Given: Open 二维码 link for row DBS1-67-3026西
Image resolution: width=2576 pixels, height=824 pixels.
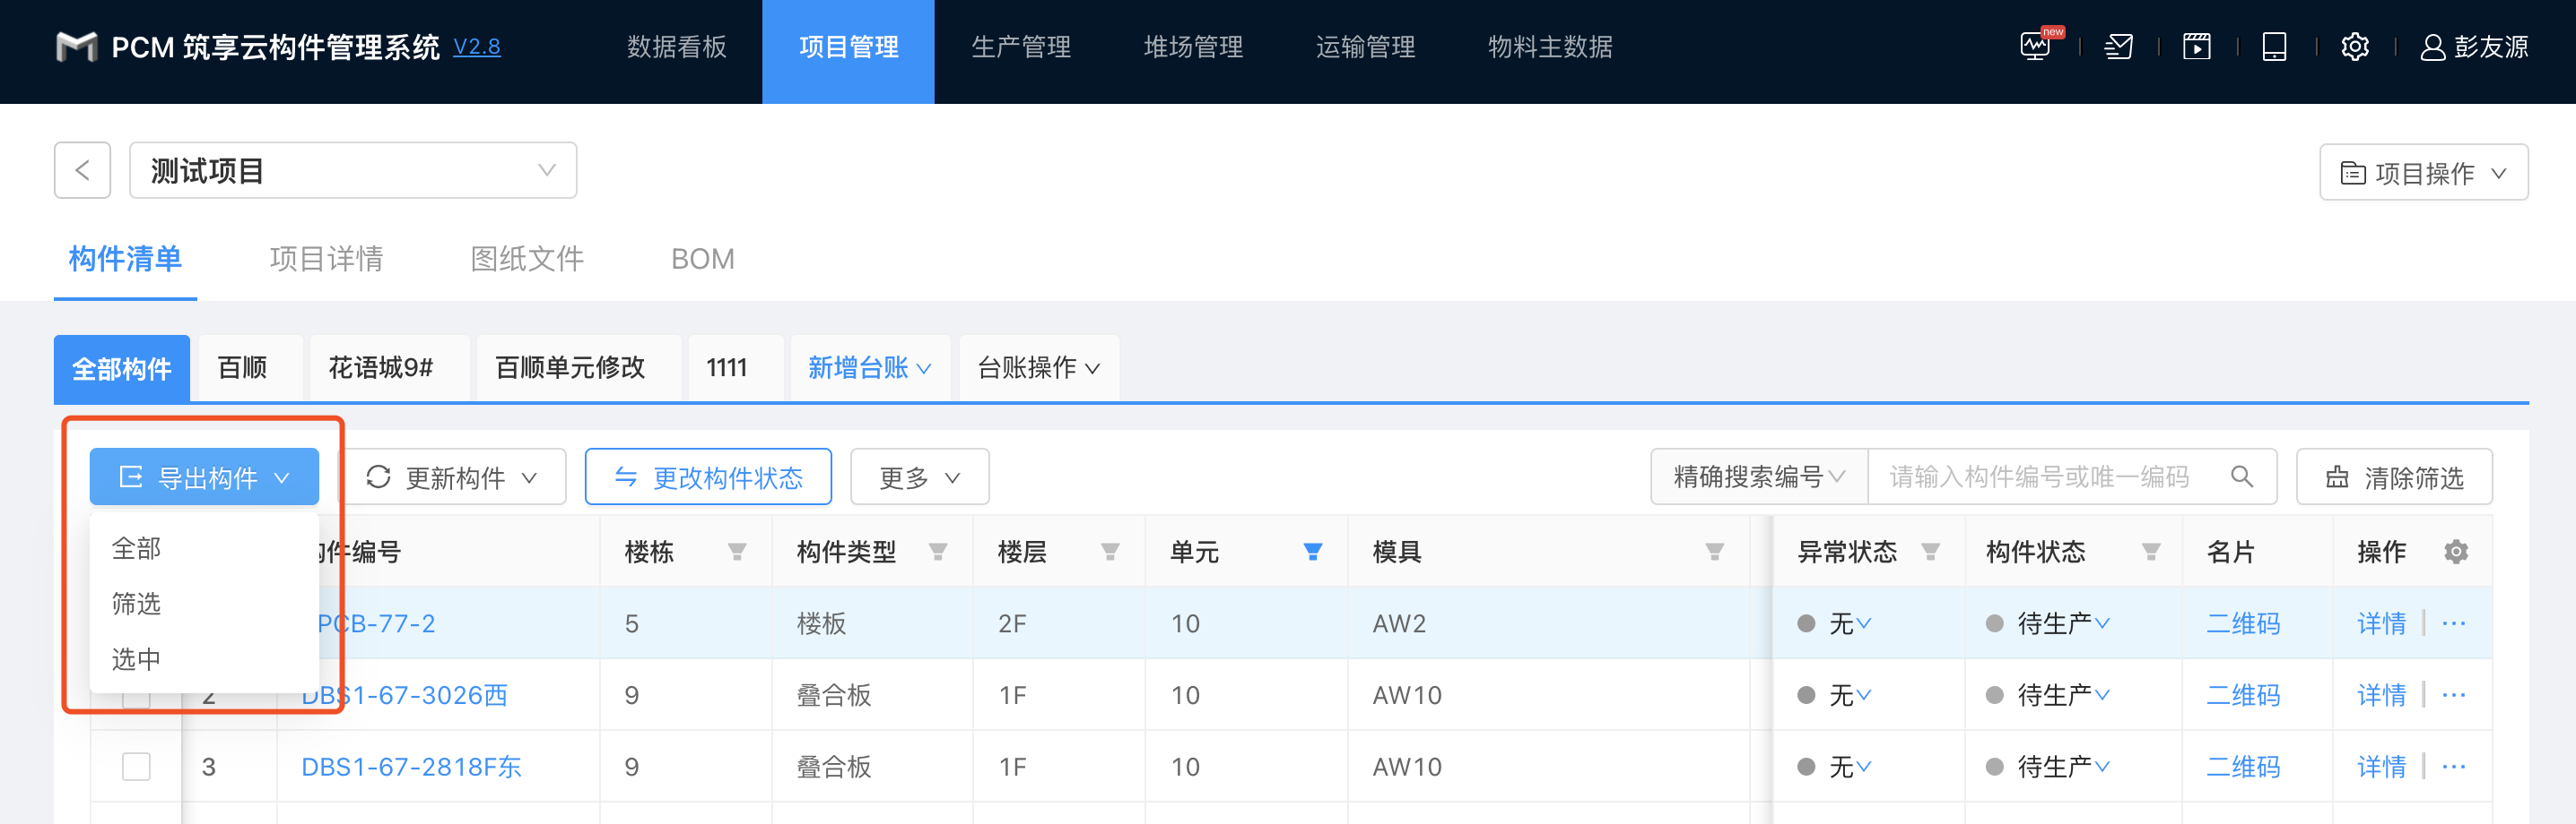Looking at the screenshot, I should coord(2243,695).
